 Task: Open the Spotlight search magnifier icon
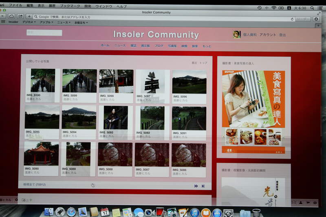(312, 8)
